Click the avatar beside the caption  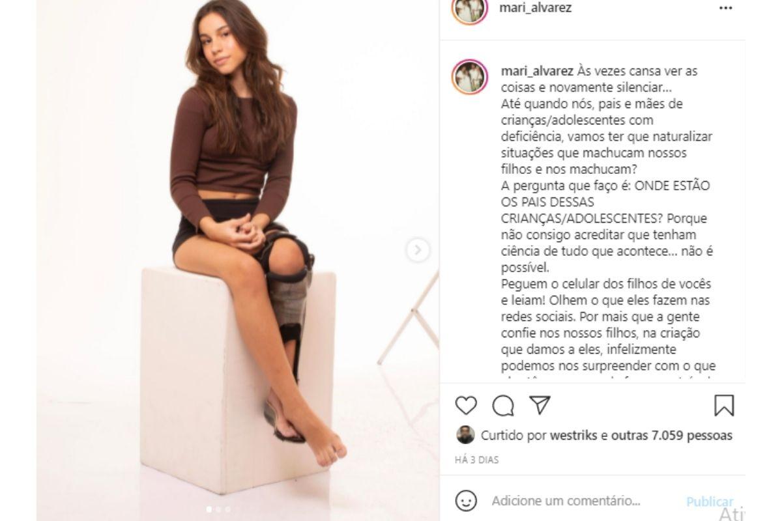pos(470,77)
